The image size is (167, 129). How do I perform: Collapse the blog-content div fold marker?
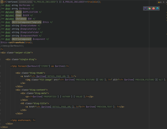click(0, 90)
